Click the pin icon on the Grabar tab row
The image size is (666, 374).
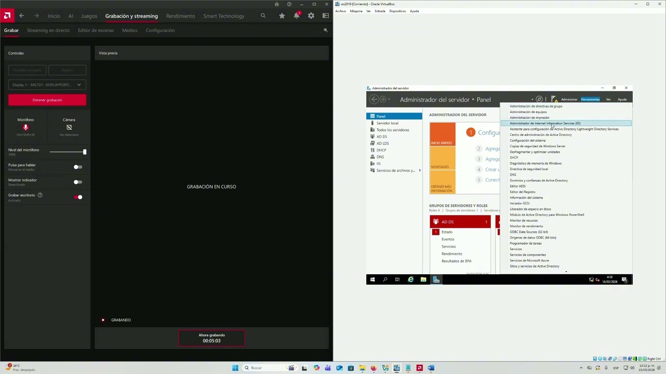pos(326,30)
